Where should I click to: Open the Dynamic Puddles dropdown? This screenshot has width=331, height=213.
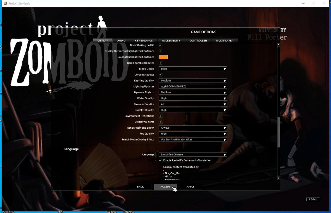[193, 104]
